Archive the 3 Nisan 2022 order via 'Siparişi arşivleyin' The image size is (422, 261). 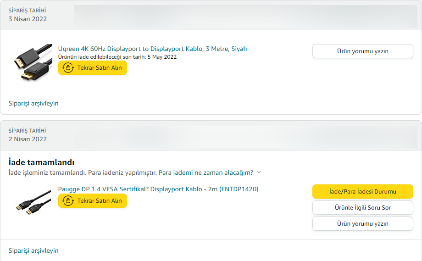pos(33,103)
